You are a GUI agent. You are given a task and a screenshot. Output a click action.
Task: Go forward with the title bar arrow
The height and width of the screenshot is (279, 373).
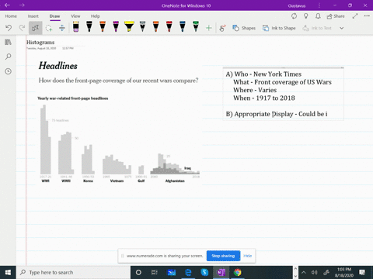coord(22,5)
